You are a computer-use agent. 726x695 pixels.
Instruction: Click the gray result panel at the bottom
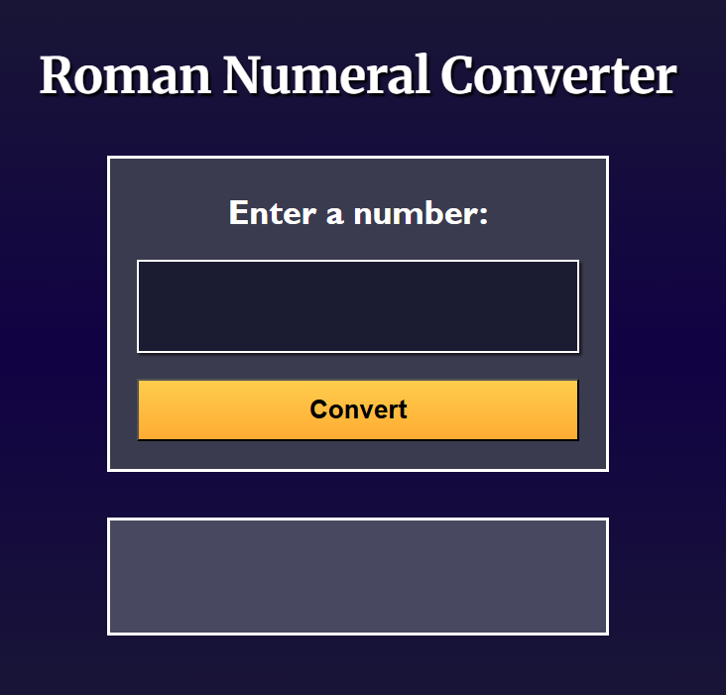(x=357, y=576)
